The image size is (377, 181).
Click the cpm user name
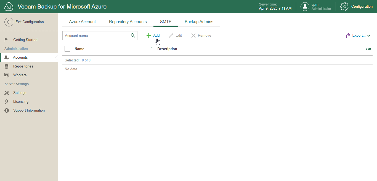click(315, 5)
